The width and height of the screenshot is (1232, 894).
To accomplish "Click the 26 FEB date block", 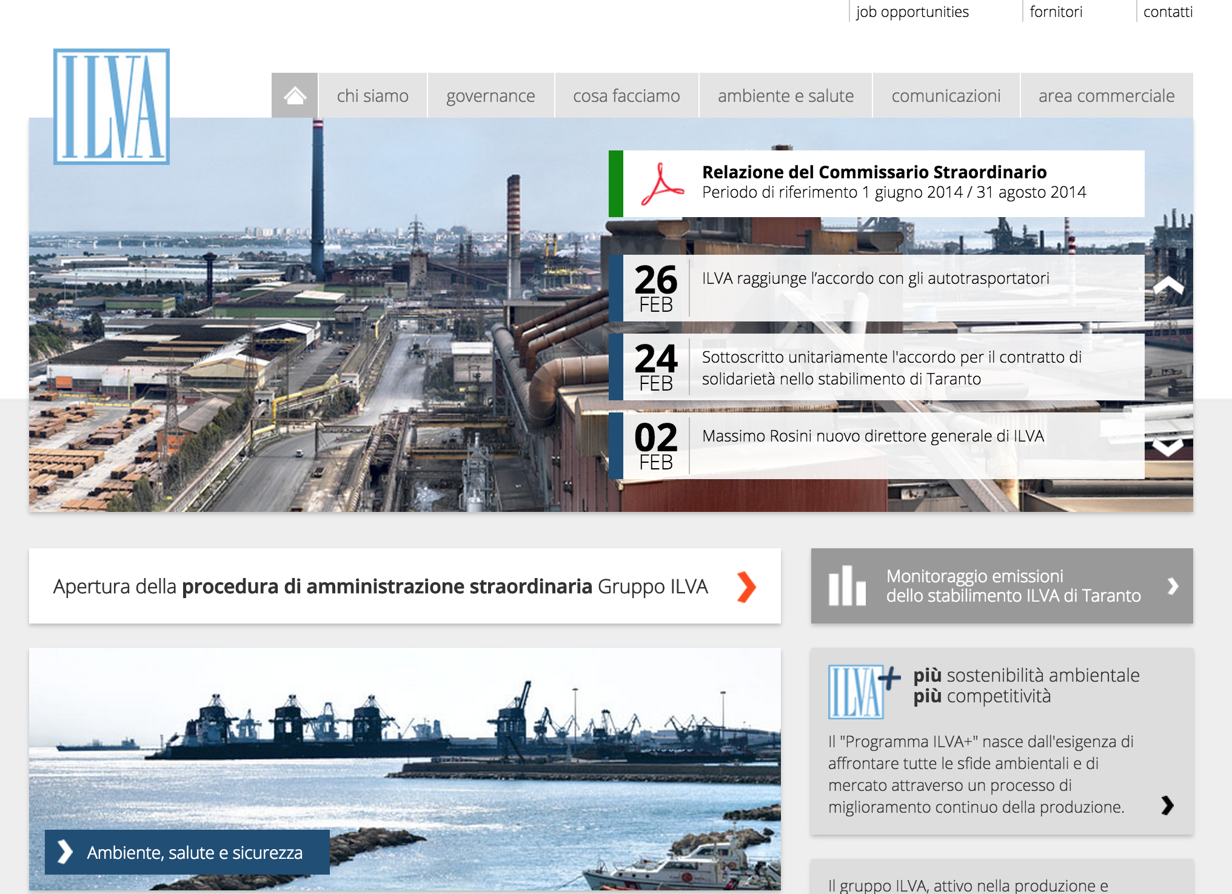I will point(656,288).
